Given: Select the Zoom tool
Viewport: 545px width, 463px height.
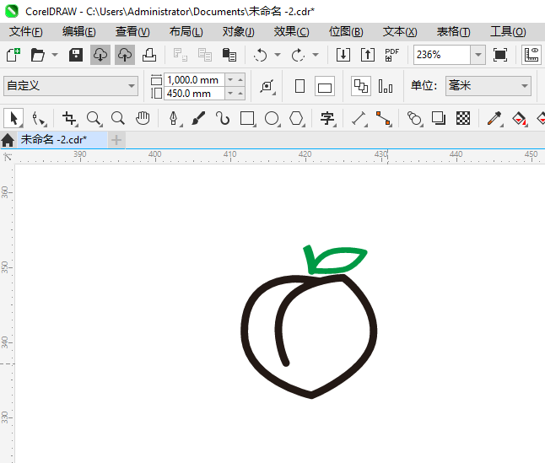Looking at the screenshot, I should [94, 118].
